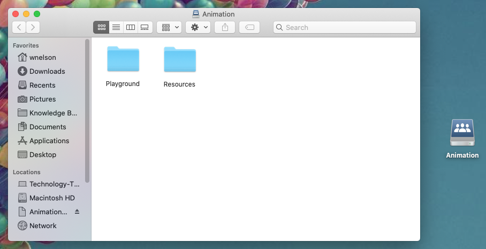The width and height of the screenshot is (486, 249).
Task: Switch to gallery view
Action: [x=145, y=27]
